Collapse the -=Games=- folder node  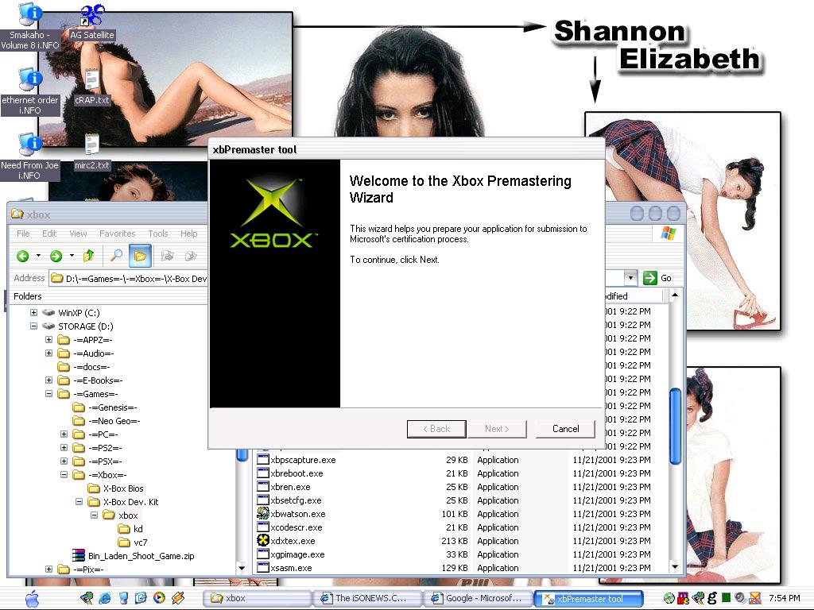tap(48, 394)
